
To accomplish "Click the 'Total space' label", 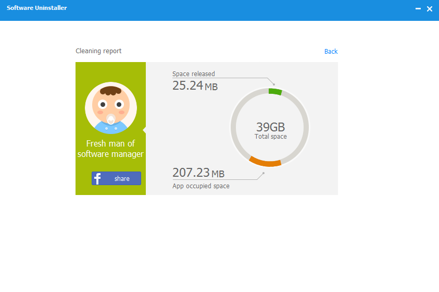I will click(270, 137).
